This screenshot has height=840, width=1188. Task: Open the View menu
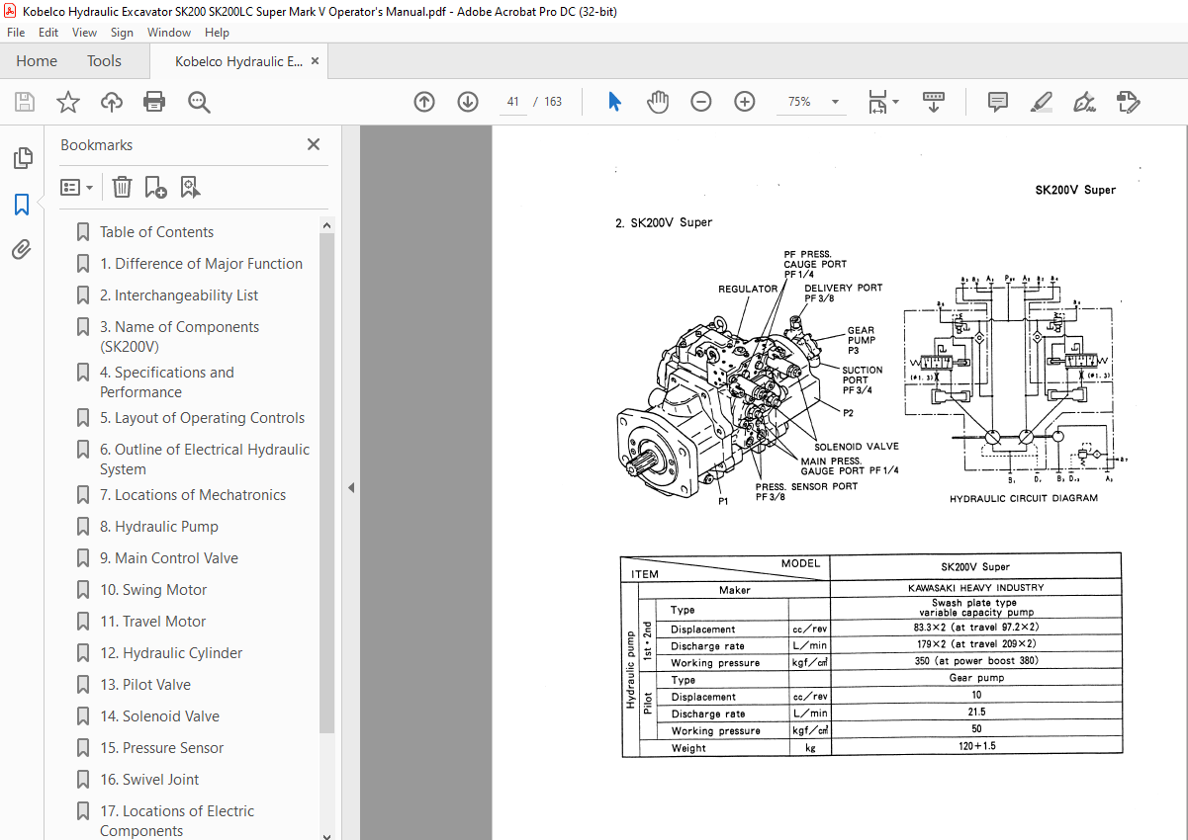(x=85, y=33)
